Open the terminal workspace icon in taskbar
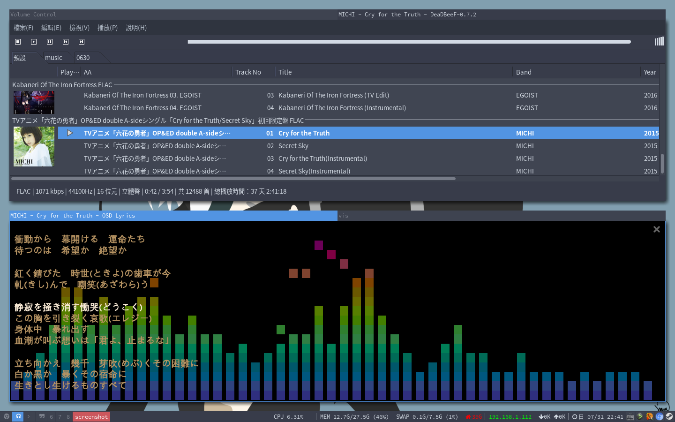The width and height of the screenshot is (675, 422). pyautogui.click(x=30, y=416)
